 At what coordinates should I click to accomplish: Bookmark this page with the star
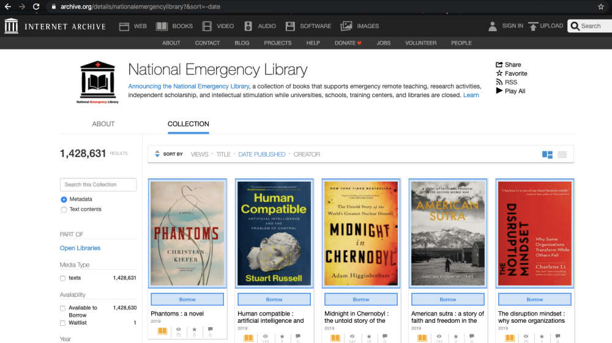pos(601,7)
